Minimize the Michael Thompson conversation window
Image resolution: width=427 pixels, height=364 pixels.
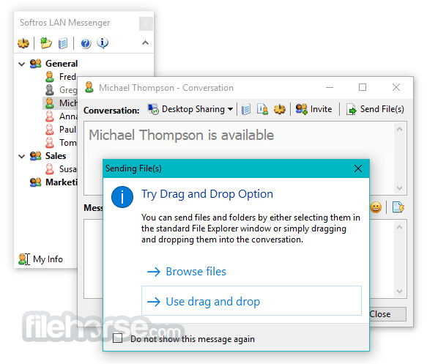tap(330, 87)
